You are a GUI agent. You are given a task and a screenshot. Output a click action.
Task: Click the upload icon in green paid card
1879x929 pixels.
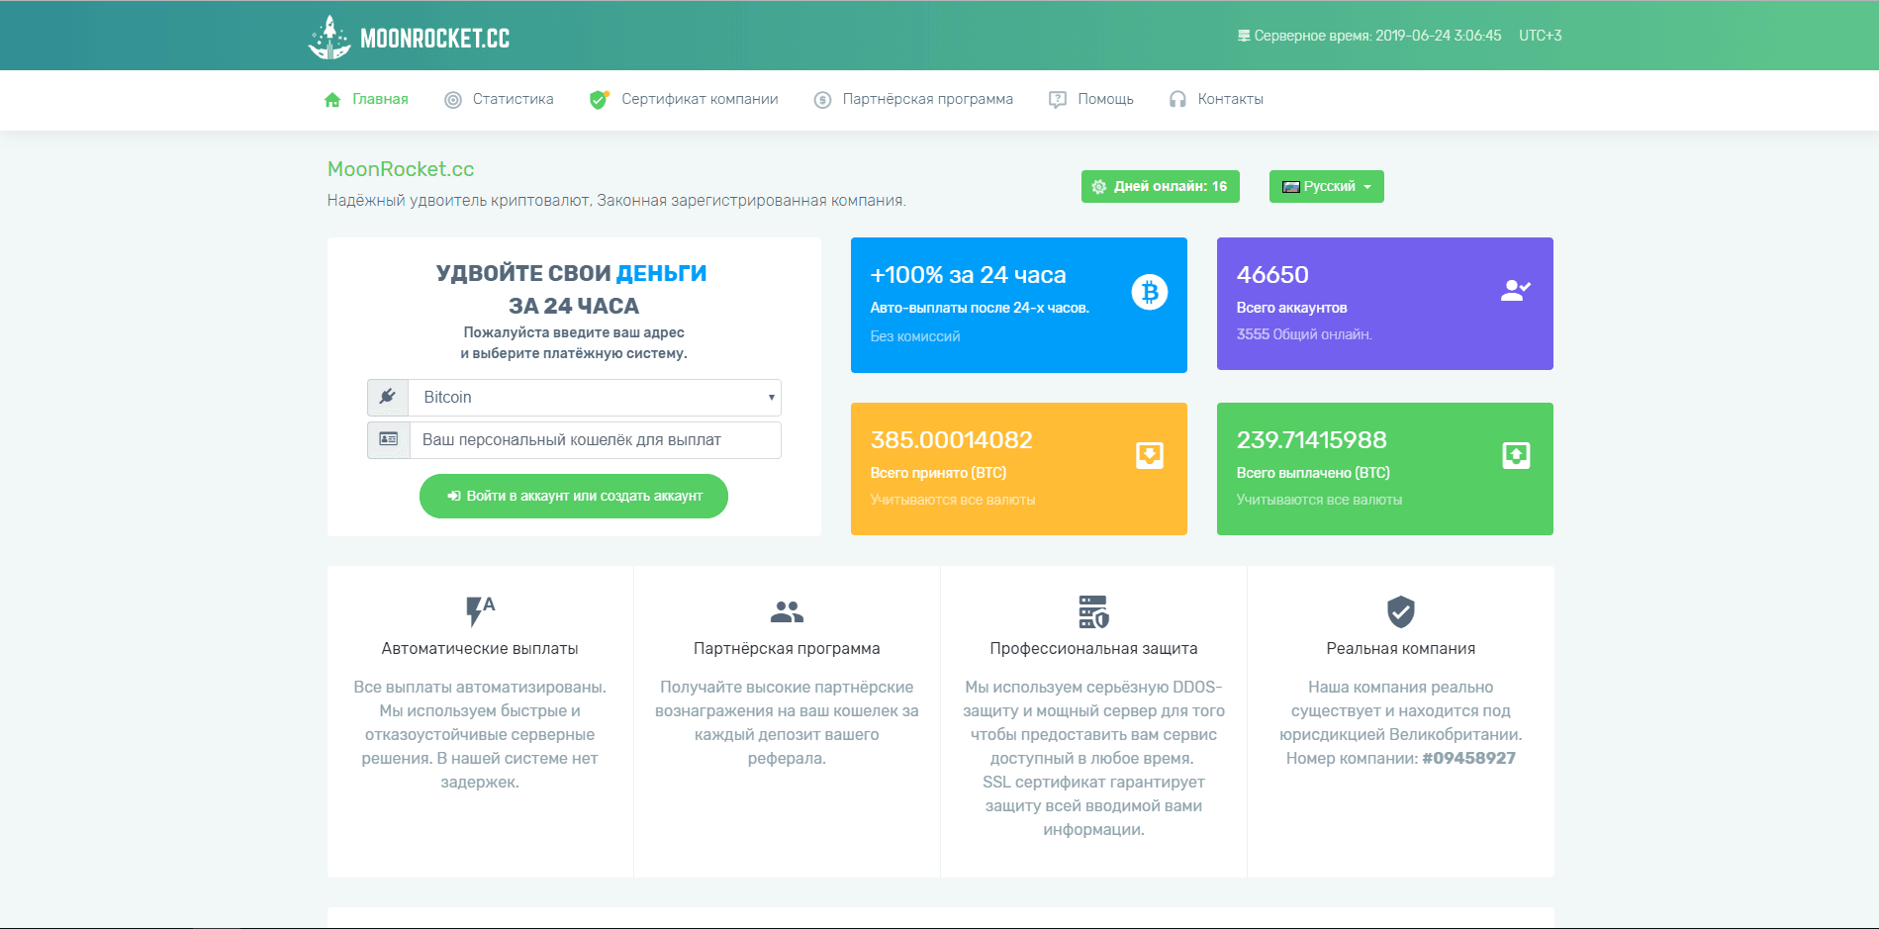[x=1515, y=455]
